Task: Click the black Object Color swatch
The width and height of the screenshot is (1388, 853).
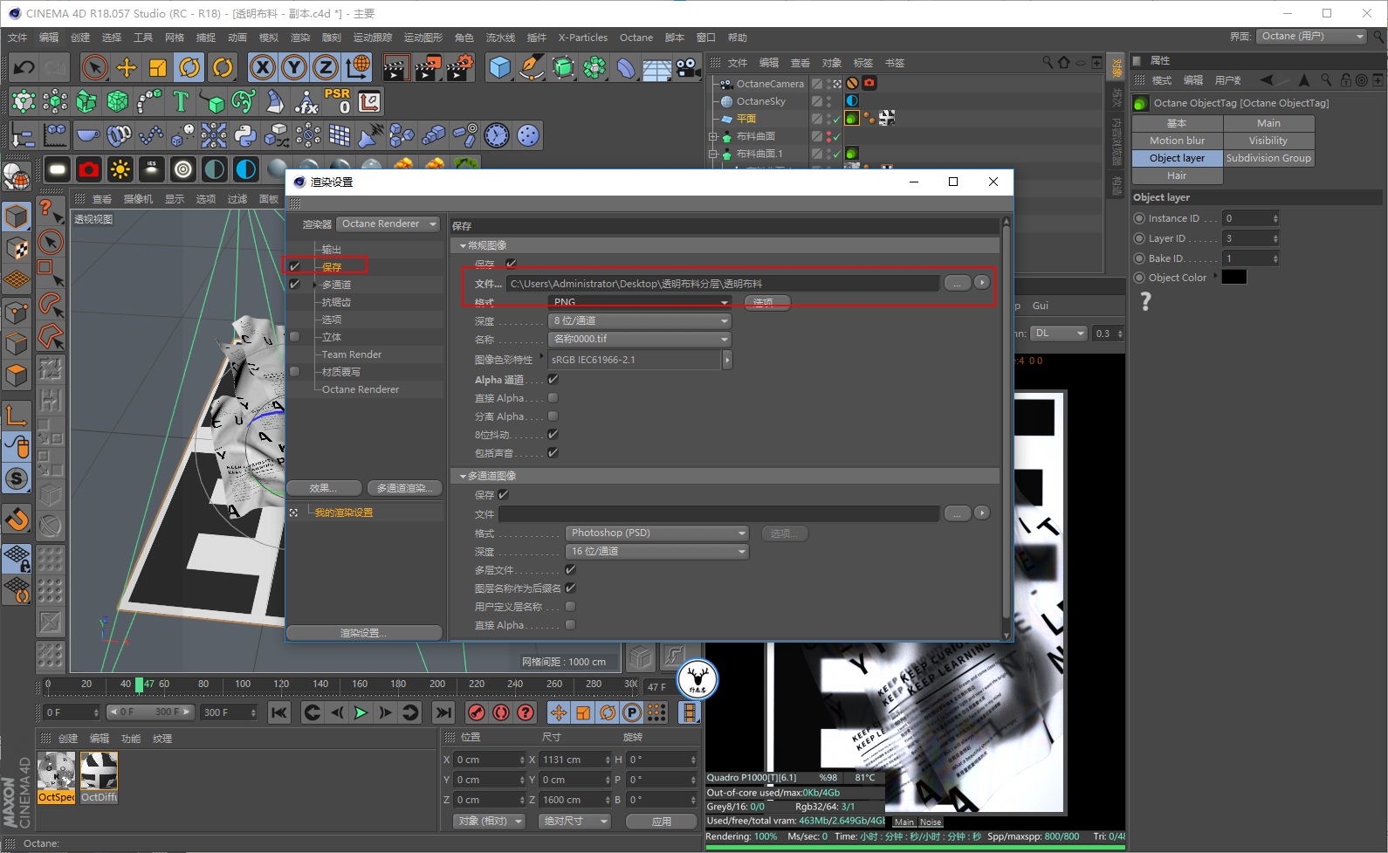Action: click(x=1233, y=278)
